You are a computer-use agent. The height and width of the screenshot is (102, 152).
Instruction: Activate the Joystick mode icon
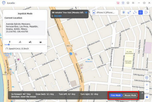[140, 12]
